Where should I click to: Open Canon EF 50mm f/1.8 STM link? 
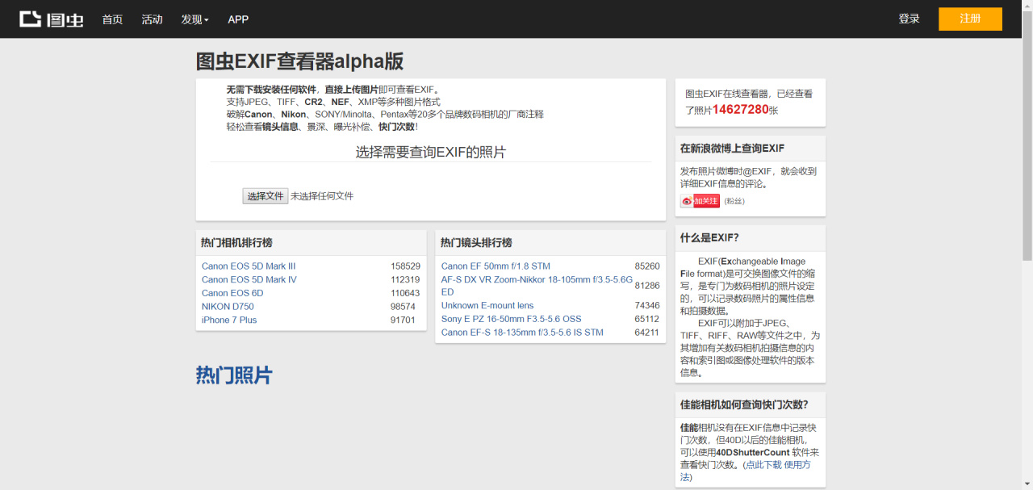pyautogui.click(x=496, y=266)
